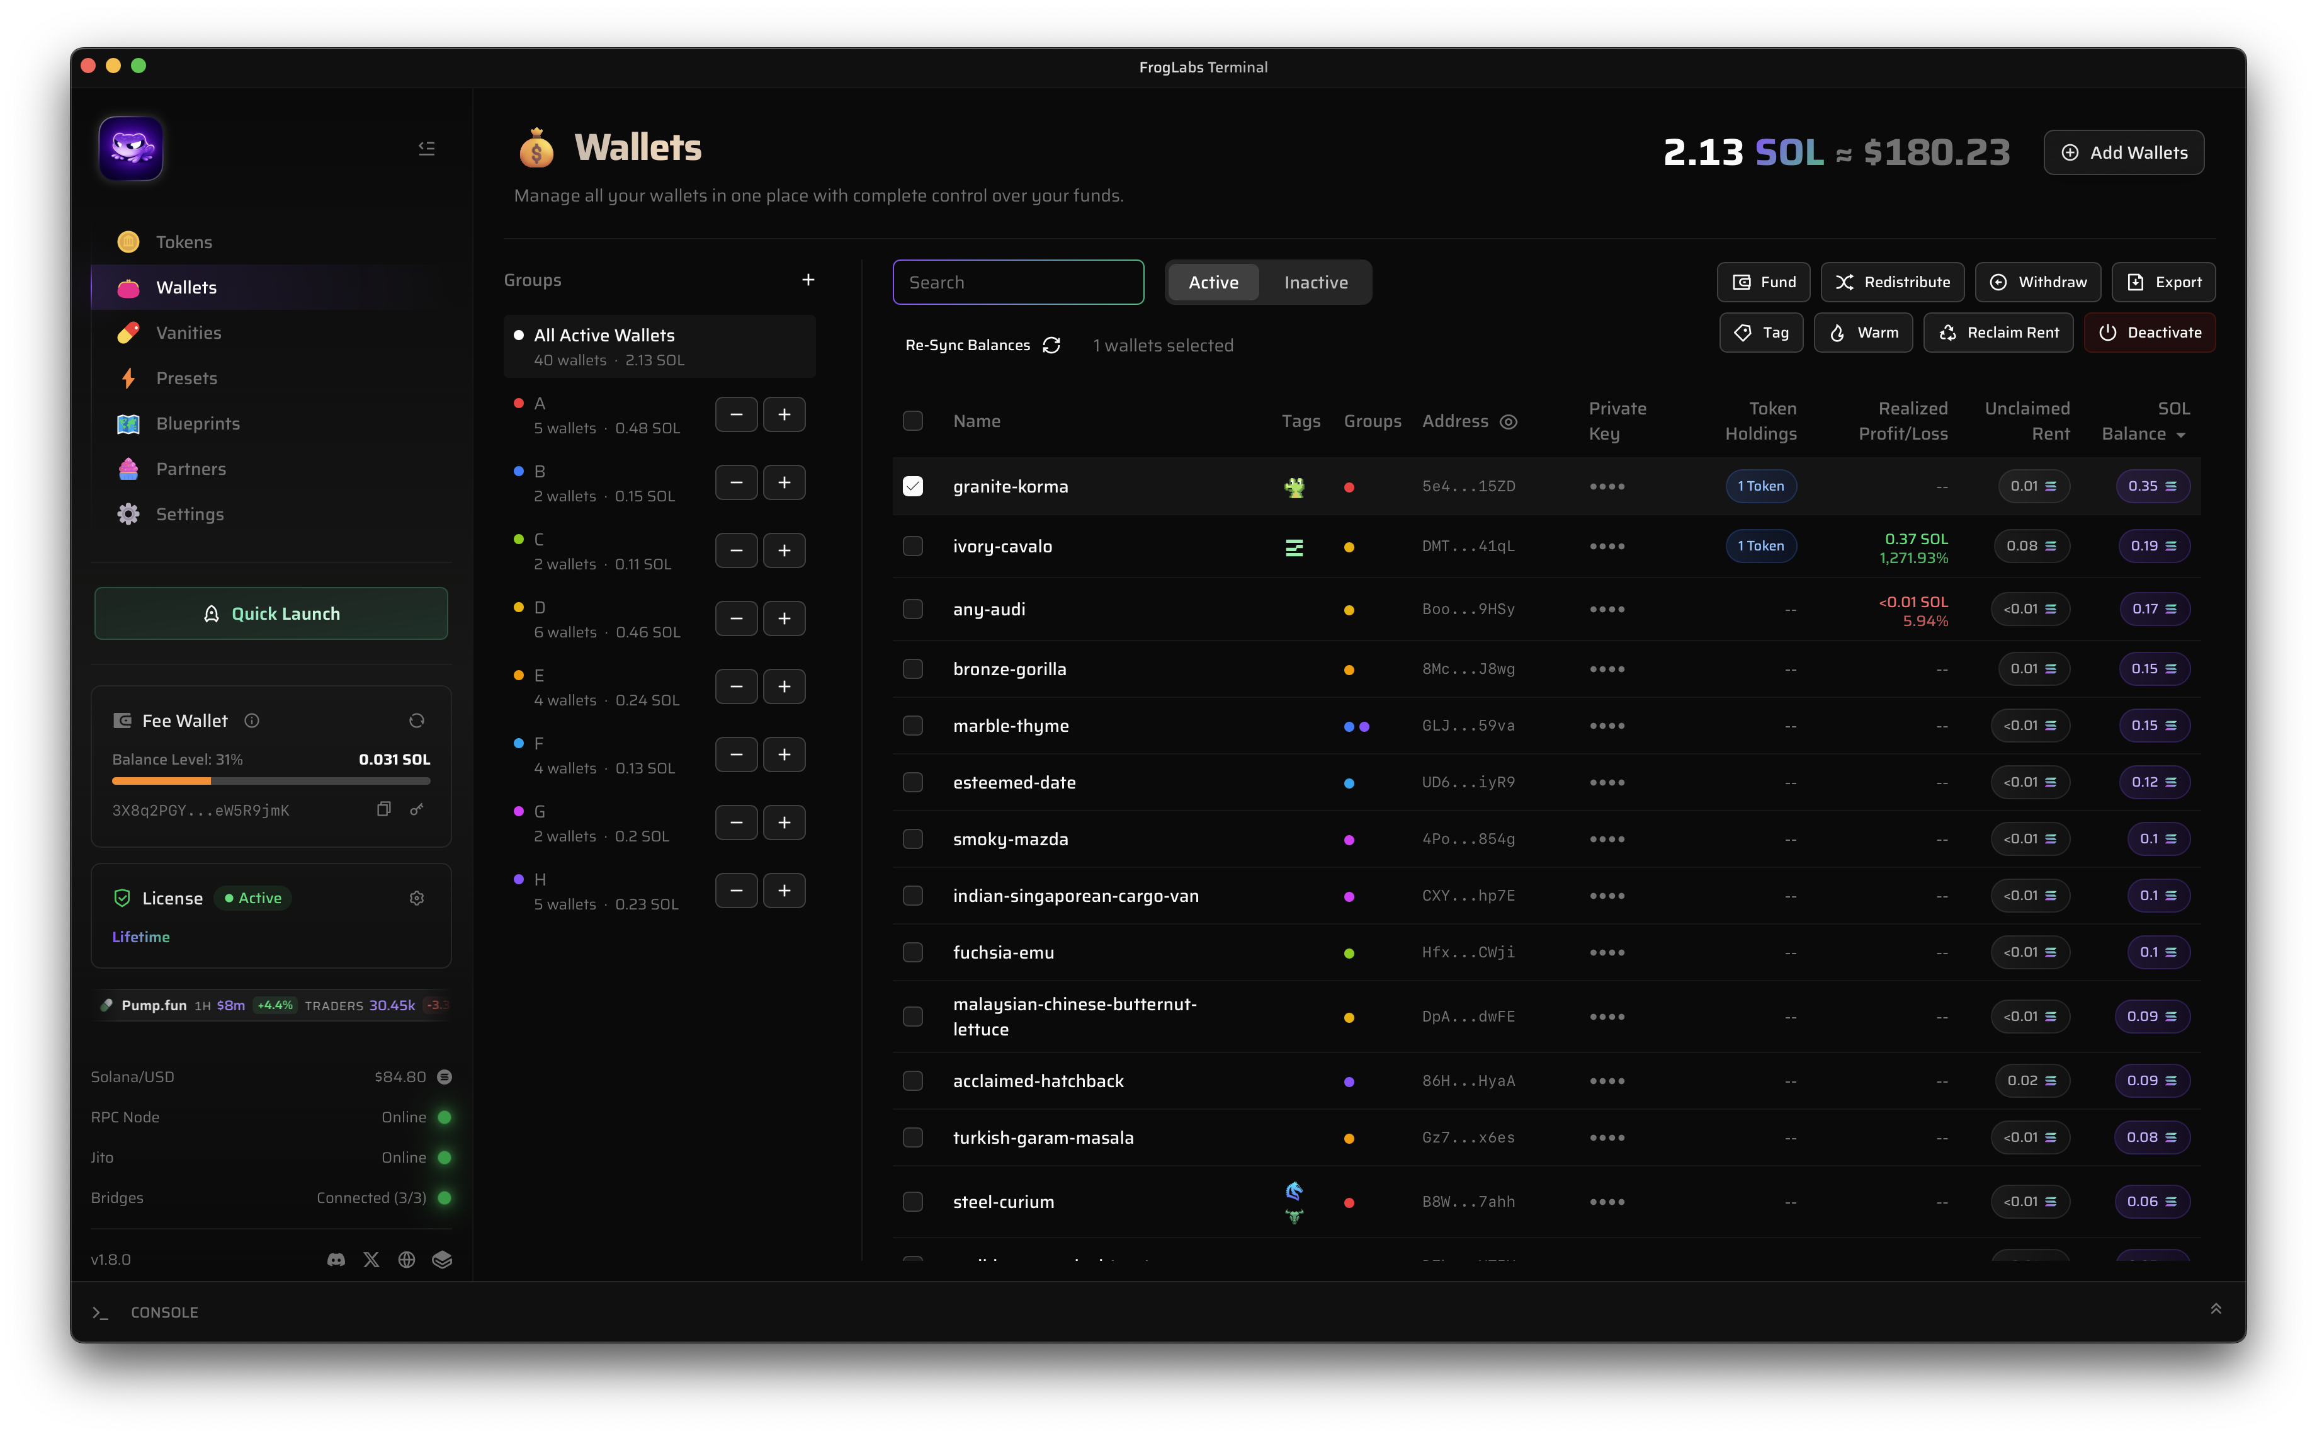Deactivate the selected wallet
Viewport: 2317px width, 1436px height.
tap(2150, 333)
